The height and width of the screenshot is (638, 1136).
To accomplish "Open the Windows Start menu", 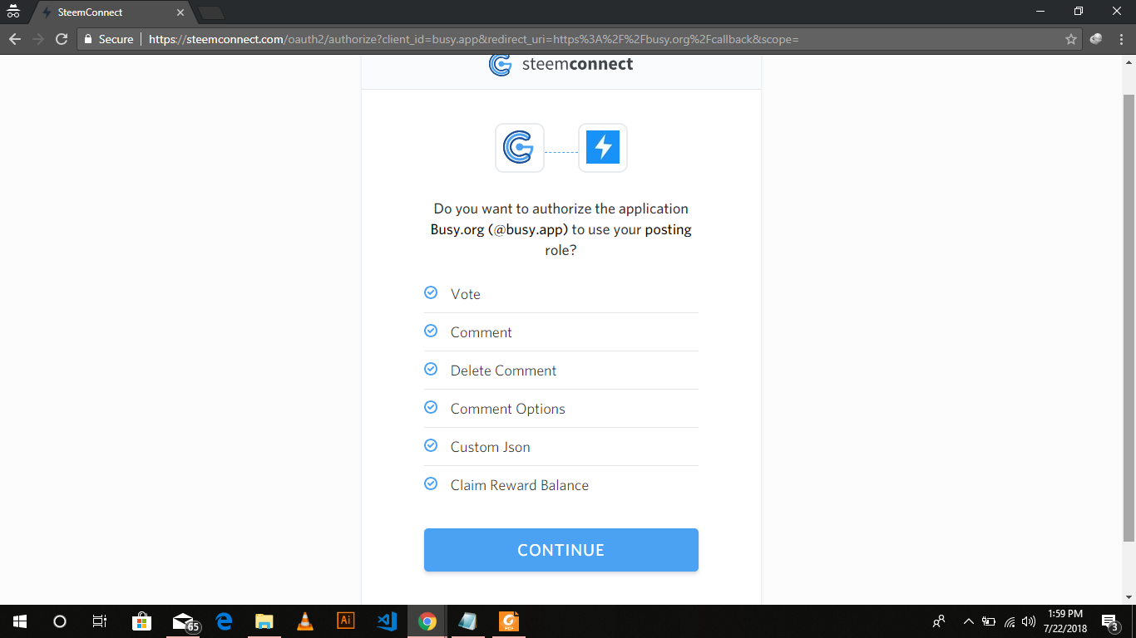I will tap(20, 621).
